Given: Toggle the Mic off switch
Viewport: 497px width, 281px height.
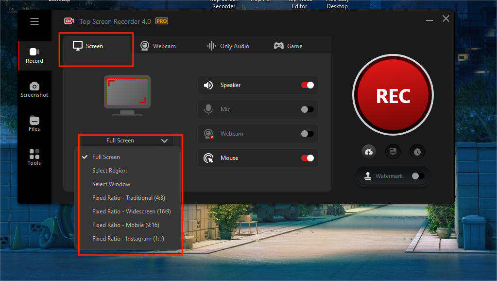Looking at the screenshot, I should click(308, 109).
